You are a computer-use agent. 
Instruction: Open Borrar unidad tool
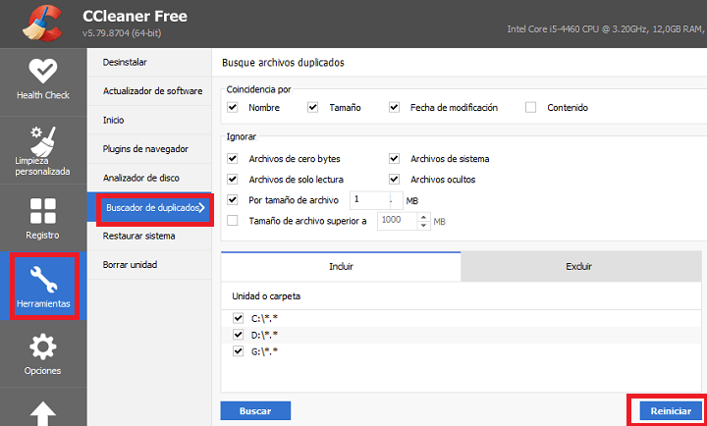coord(149,265)
